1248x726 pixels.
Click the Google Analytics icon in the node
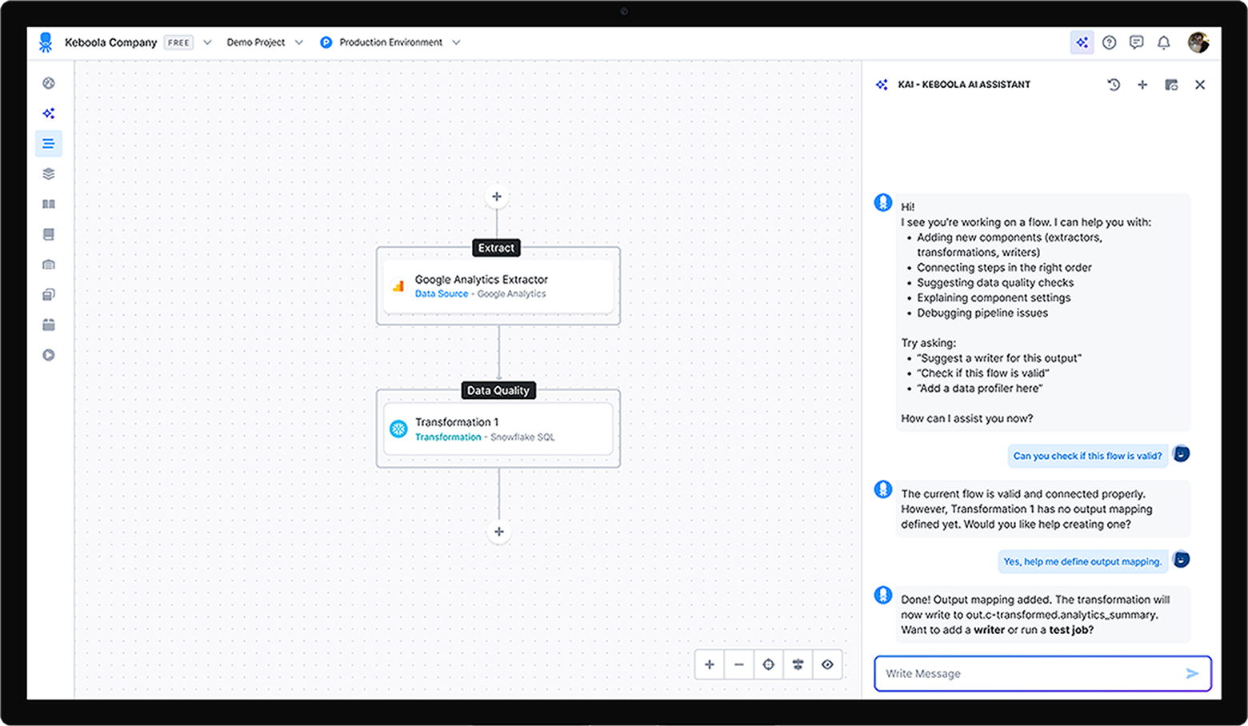click(398, 286)
